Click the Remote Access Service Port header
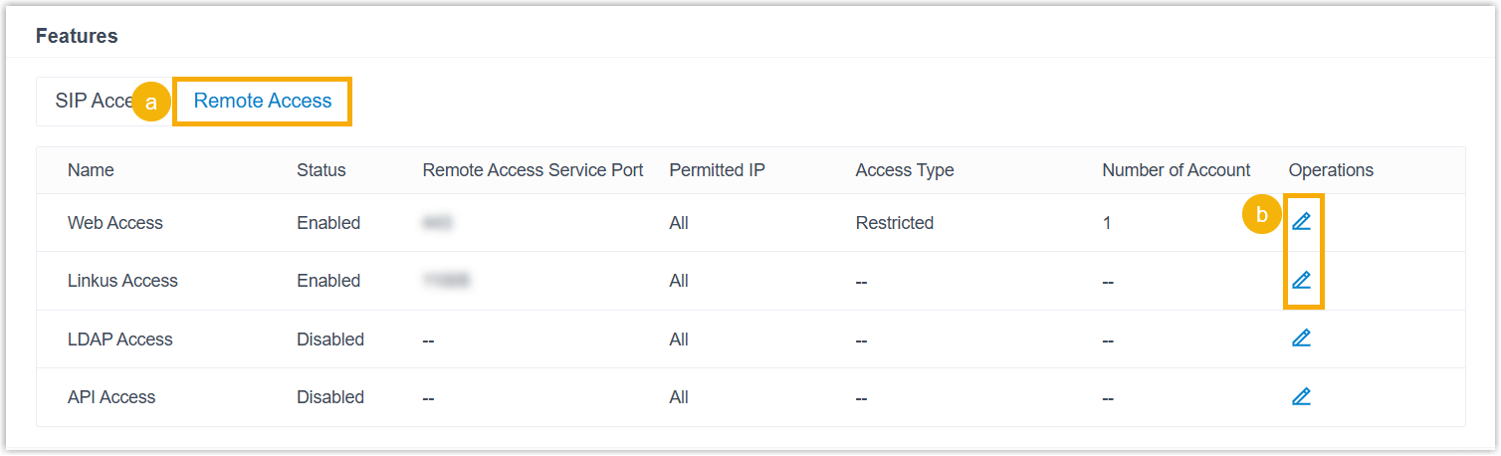 tap(534, 170)
